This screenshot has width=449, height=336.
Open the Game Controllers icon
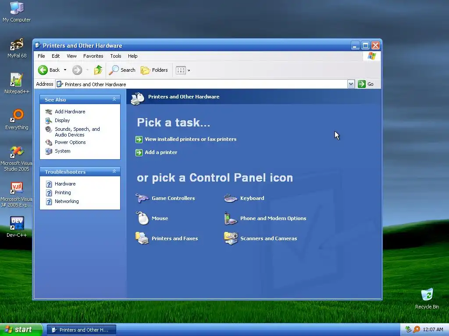142,198
